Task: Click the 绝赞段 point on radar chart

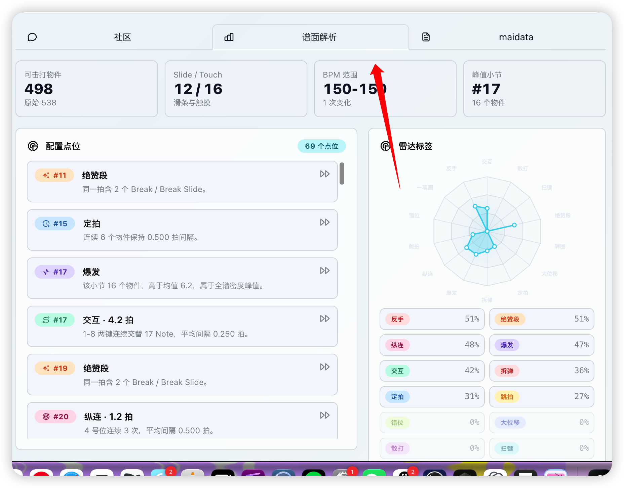Action: click(x=514, y=225)
